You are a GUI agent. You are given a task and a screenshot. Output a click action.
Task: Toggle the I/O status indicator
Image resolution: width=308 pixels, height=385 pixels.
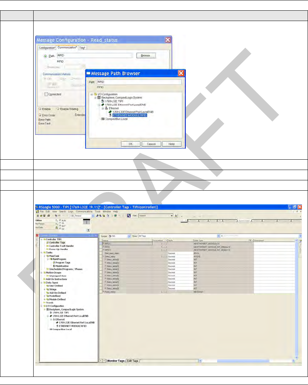click(x=60, y=229)
